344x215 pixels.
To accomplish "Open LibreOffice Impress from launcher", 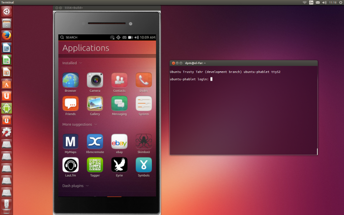I will tap(6, 72).
